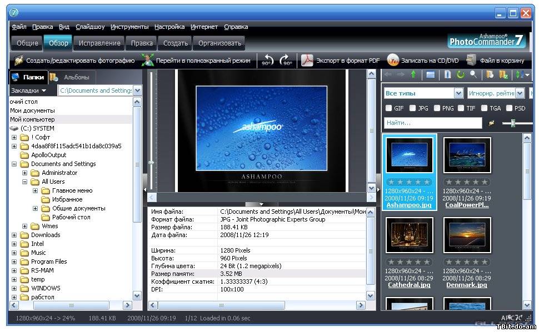This screenshot has height=332, width=539.
Task: Enable the TIF filter checkbox
Action: pos(461,108)
